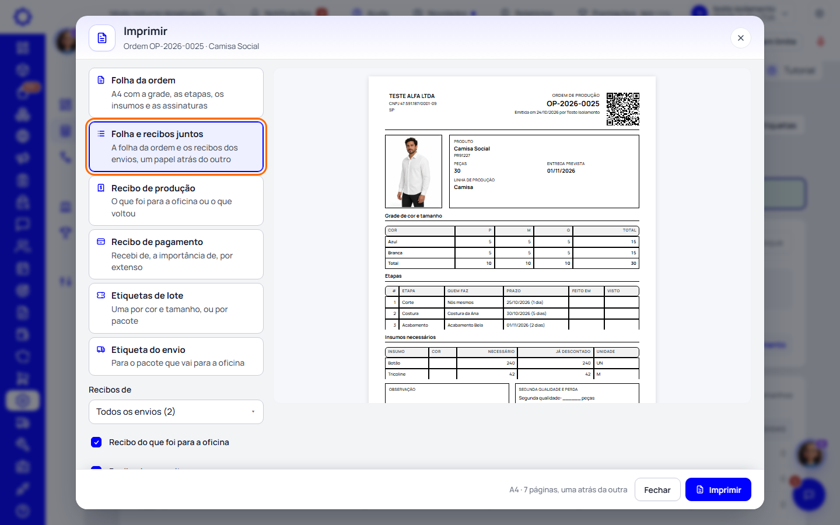Choose Etiqueta do envio option

click(x=176, y=356)
